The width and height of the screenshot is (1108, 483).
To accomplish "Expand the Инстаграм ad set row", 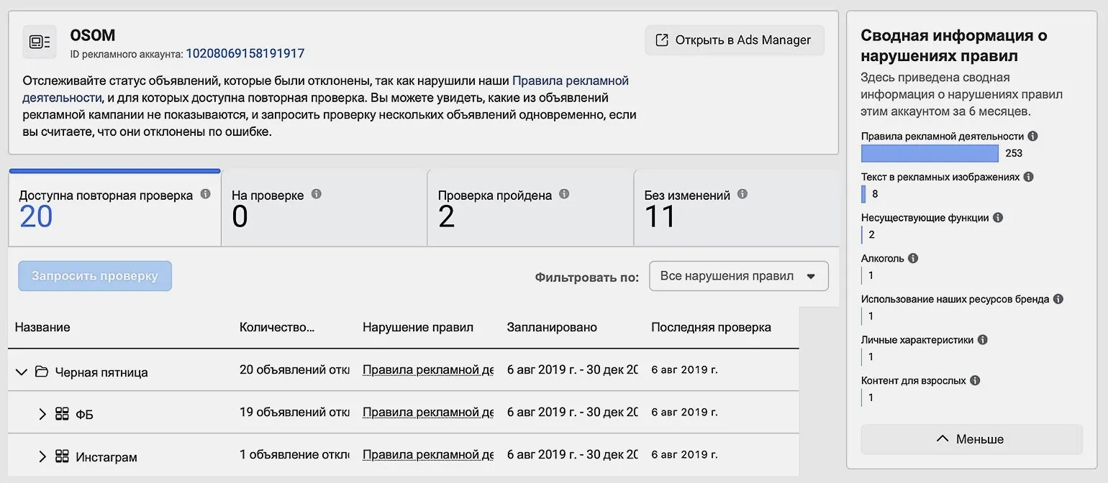I will pos(42,456).
